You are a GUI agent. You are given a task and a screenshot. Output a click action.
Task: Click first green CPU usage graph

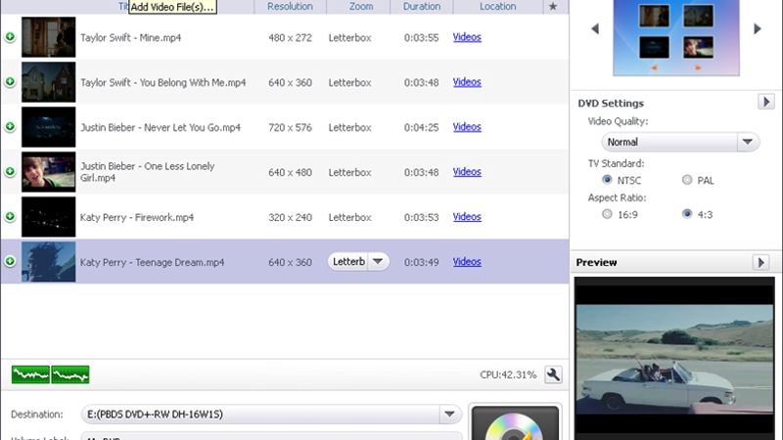30,374
